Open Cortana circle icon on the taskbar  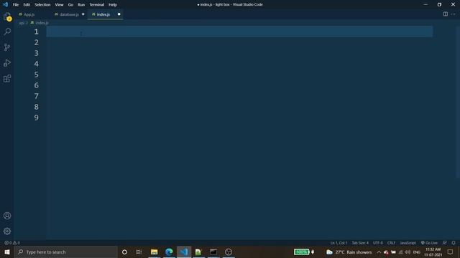(x=124, y=252)
